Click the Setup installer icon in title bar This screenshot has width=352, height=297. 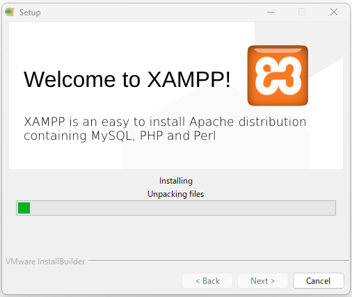10,12
